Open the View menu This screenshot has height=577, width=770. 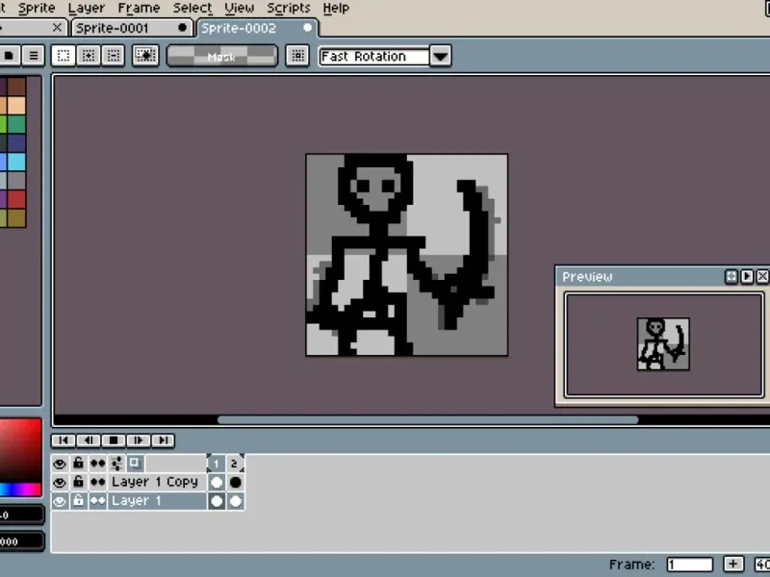239,8
